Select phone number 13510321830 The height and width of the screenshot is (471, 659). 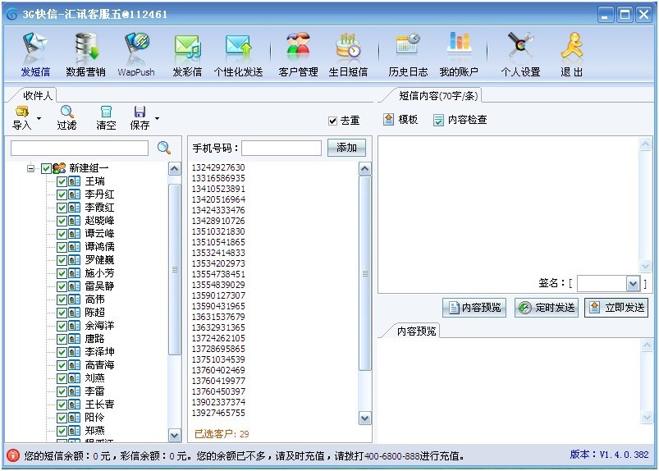[218, 231]
